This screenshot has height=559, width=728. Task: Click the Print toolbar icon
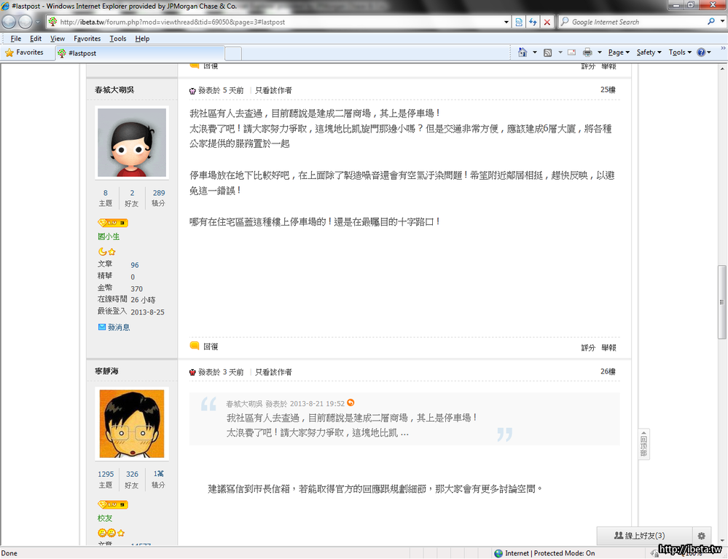[x=587, y=52]
